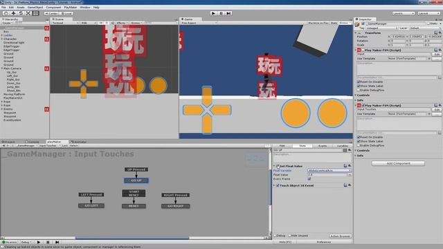Step FSM in PlayMaker bottom bar
The image size is (443, 249).
[57, 242]
